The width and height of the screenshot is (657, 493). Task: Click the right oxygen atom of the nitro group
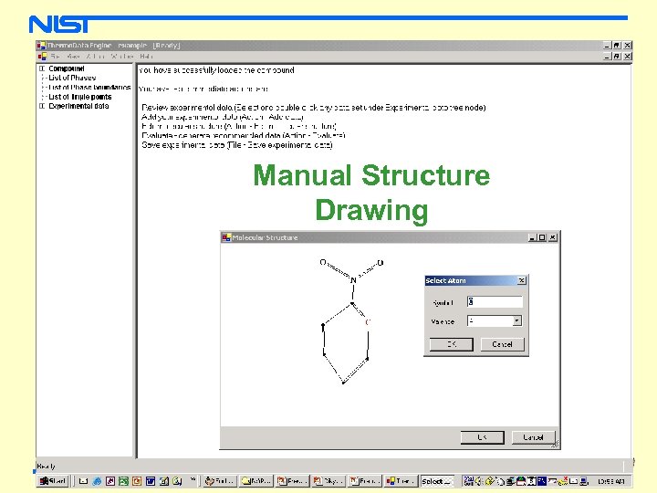(380, 263)
